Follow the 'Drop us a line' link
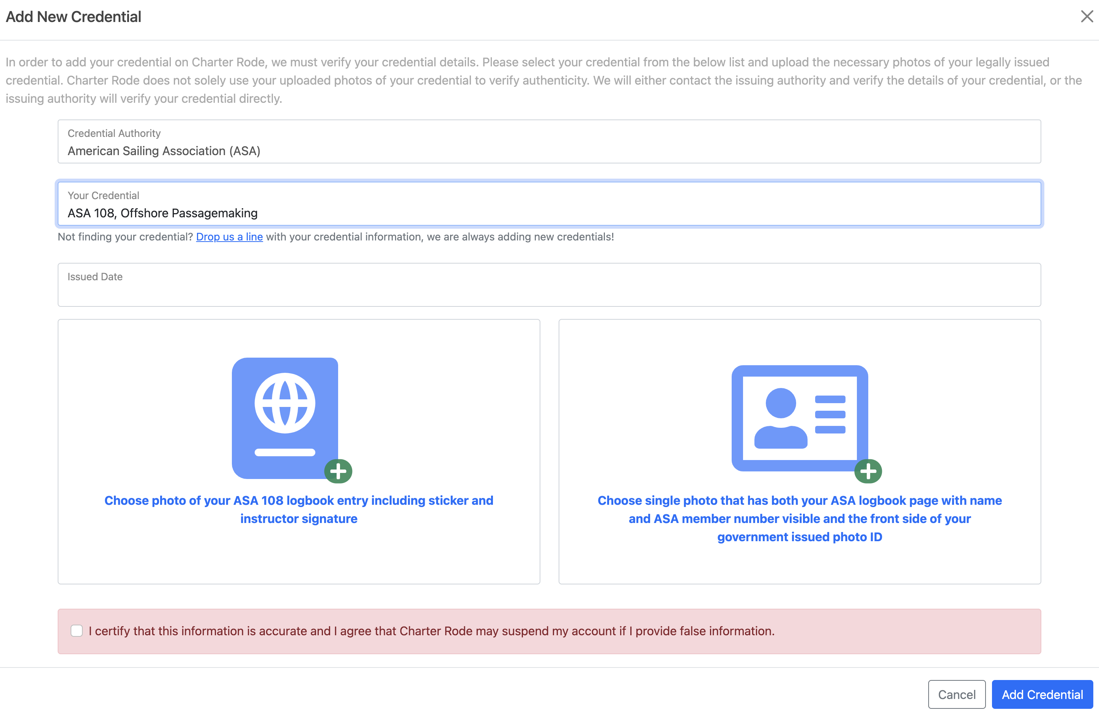 coord(229,237)
